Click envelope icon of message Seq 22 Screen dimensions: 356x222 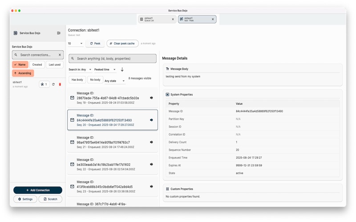[72, 164]
